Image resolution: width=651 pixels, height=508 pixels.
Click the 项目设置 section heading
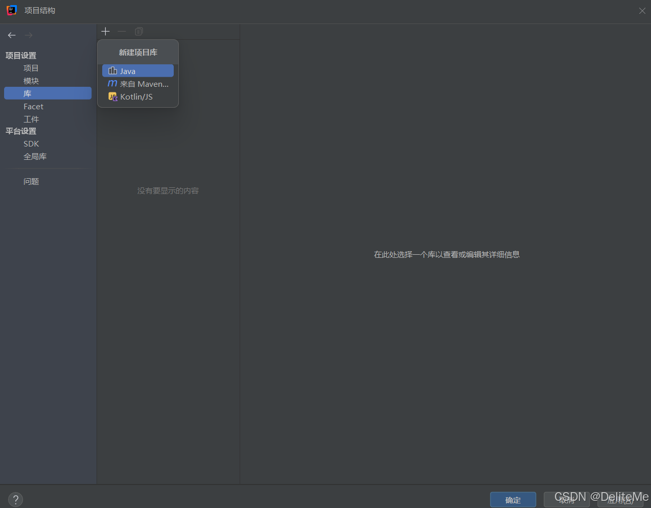(21, 55)
